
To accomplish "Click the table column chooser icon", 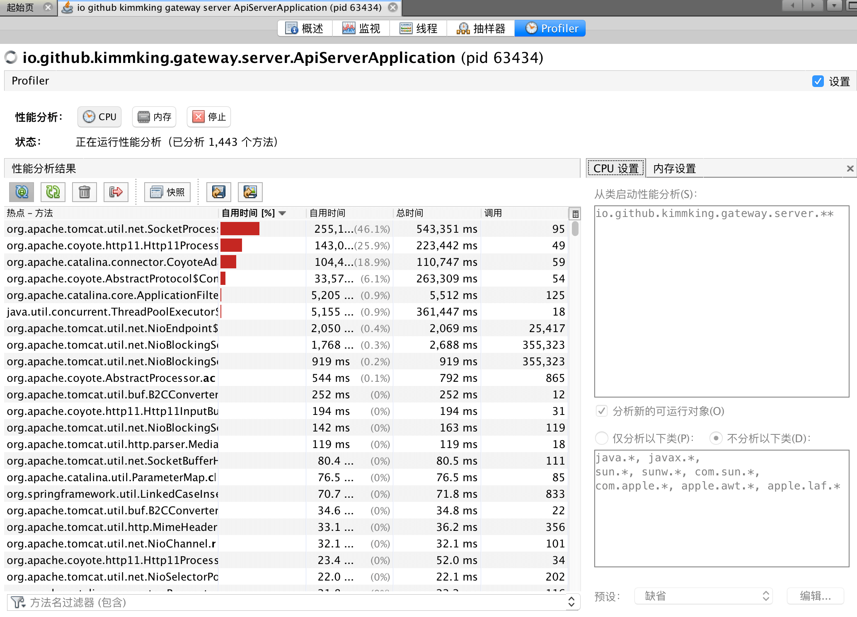I will [575, 214].
